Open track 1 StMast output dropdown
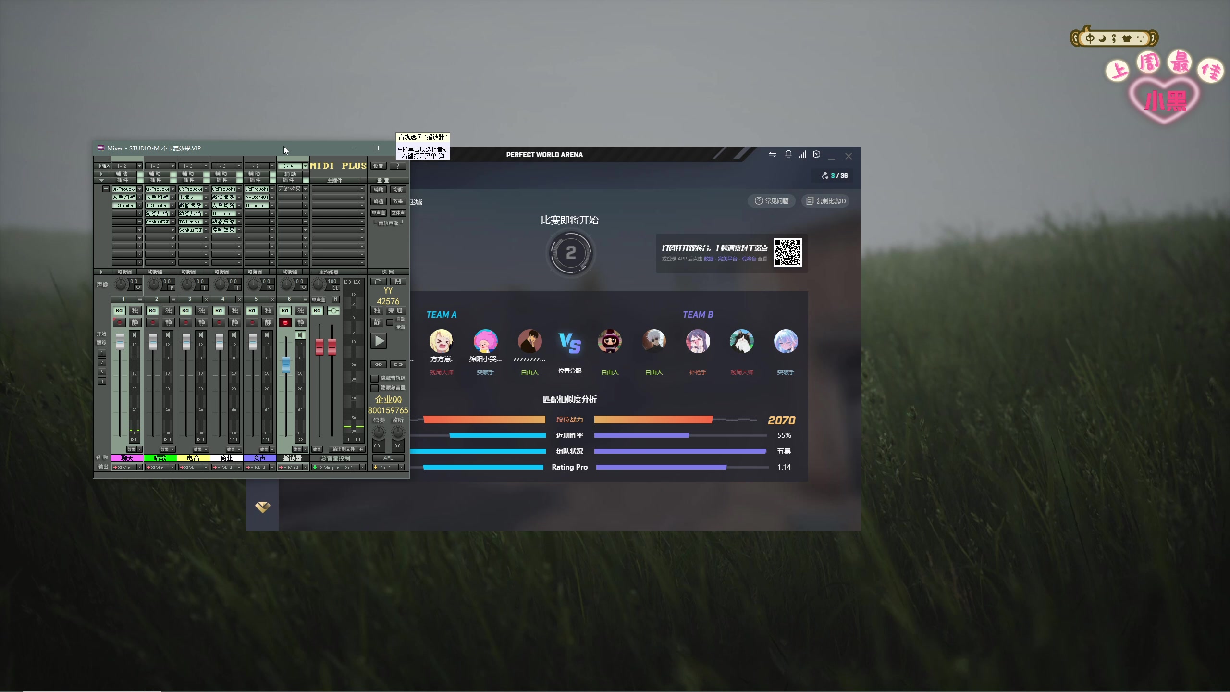The image size is (1230, 692). [127, 467]
